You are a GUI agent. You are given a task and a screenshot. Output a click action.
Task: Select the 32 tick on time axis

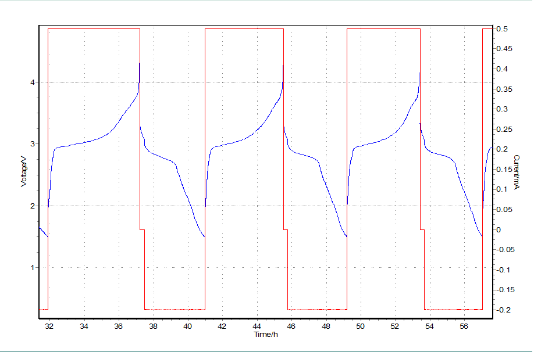pyautogui.click(x=49, y=326)
